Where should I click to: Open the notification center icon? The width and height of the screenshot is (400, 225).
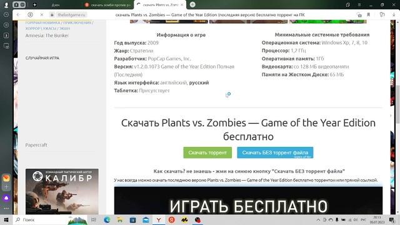click(x=392, y=219)
